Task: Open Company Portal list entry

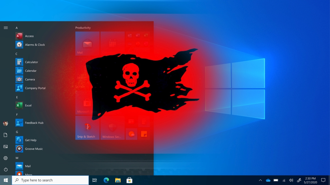Action: tap(35, 88)
